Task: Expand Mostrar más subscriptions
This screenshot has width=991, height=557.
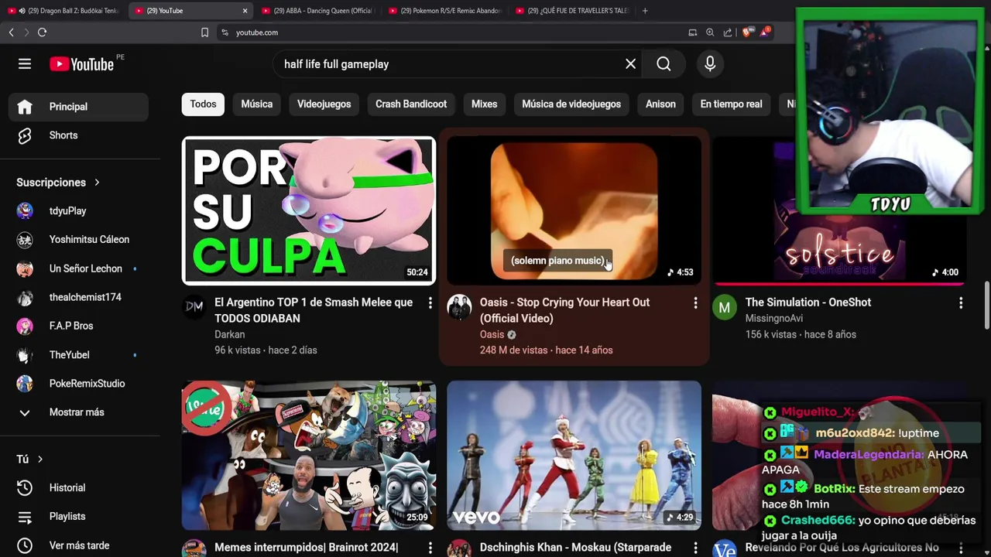Action: 78,412
